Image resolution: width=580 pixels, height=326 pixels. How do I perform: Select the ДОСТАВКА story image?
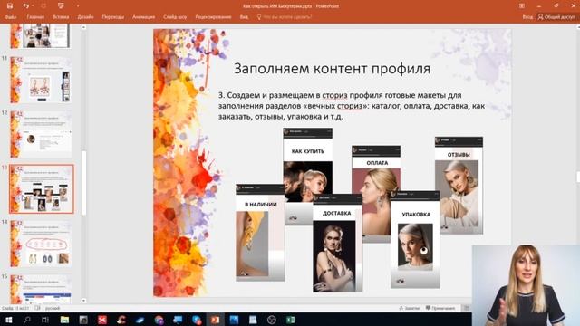337,243
